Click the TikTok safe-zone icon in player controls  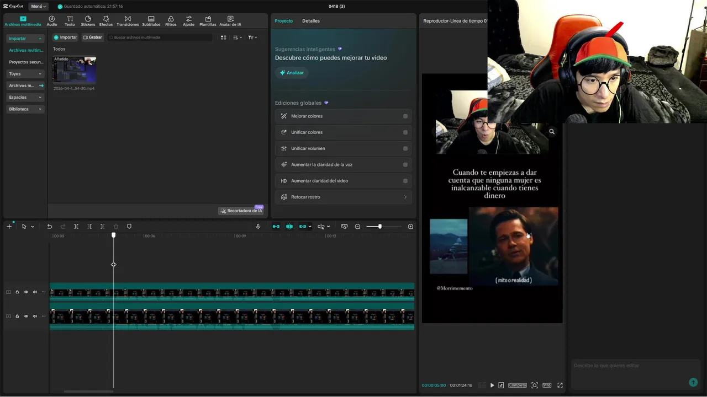[501, 385]
